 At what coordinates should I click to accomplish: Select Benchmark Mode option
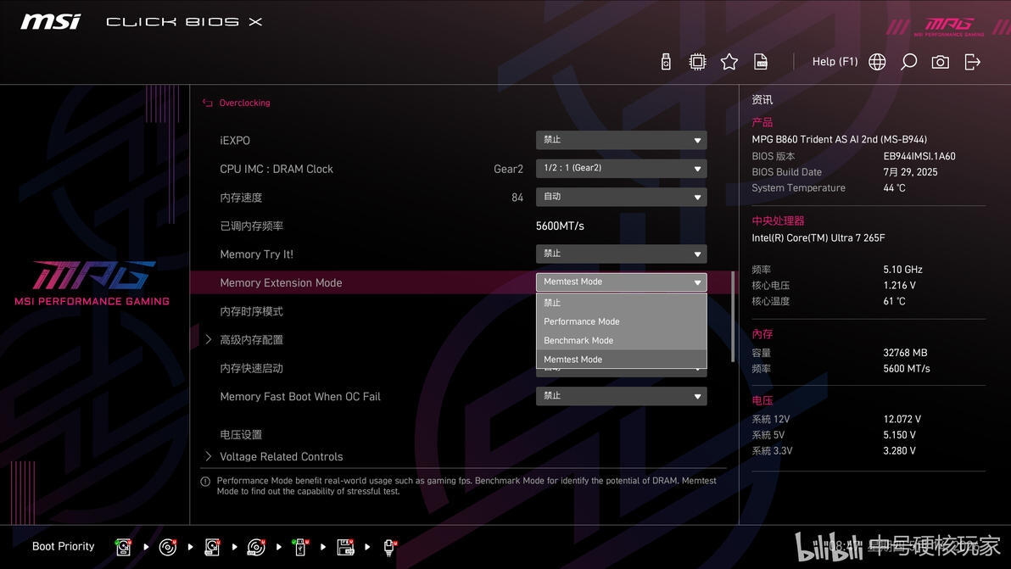click(x=621, y=340)
